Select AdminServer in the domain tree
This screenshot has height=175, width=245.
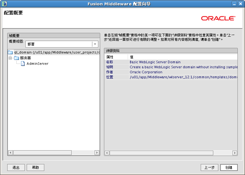37,64
